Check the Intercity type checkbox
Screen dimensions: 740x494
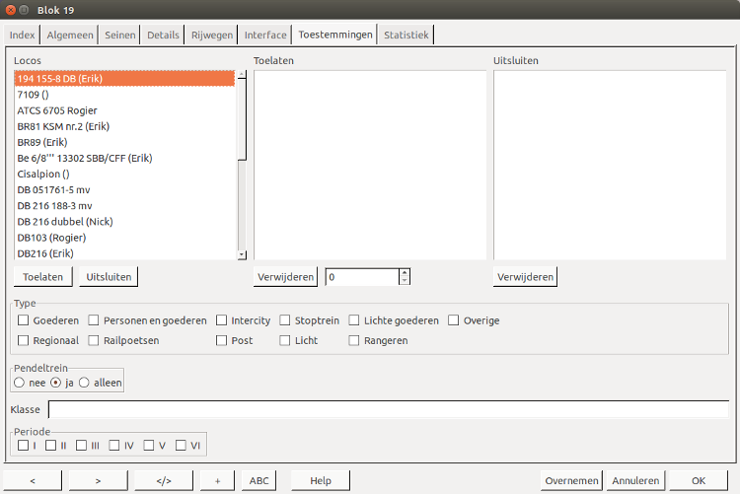[x=222, y=320]
